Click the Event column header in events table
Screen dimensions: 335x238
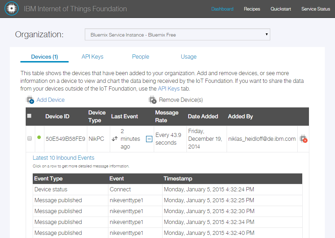[x=116, y=179]
